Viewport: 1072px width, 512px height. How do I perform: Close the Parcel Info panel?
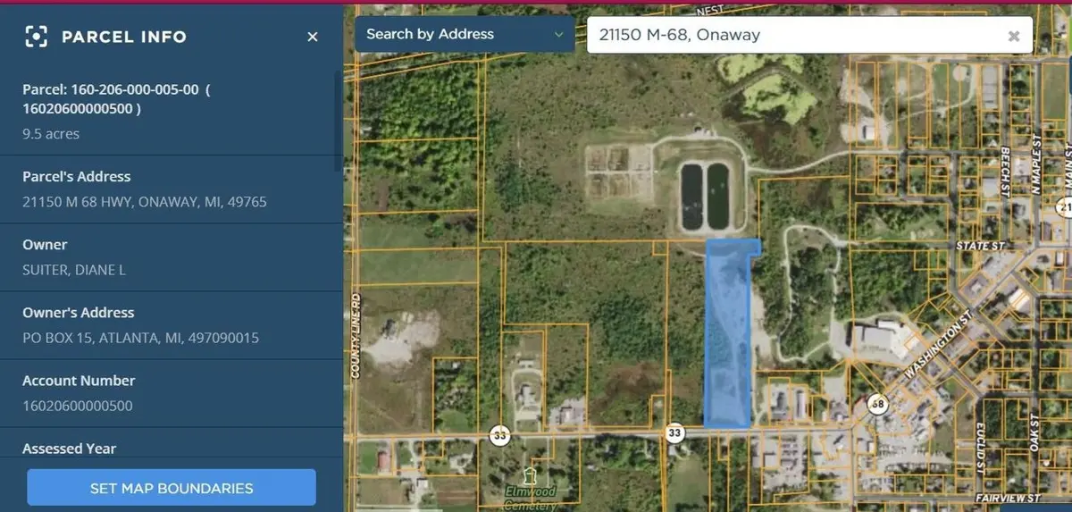(x=313, y=37)
